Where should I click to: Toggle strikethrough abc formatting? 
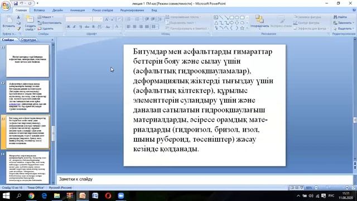click(87, 27)
